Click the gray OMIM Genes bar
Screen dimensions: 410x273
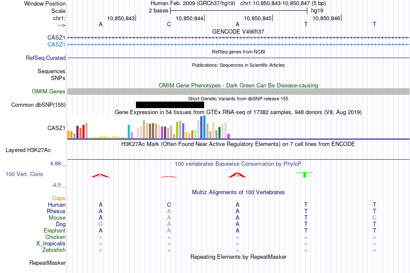click(239, 91)
